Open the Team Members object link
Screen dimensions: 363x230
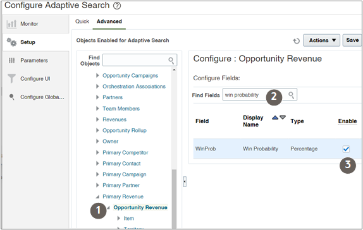coord(121,109)
